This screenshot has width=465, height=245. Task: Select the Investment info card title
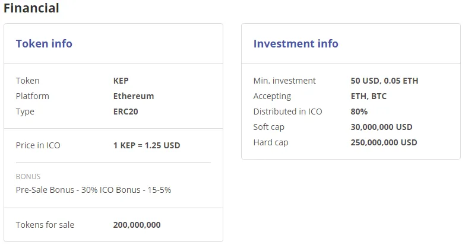296,43
